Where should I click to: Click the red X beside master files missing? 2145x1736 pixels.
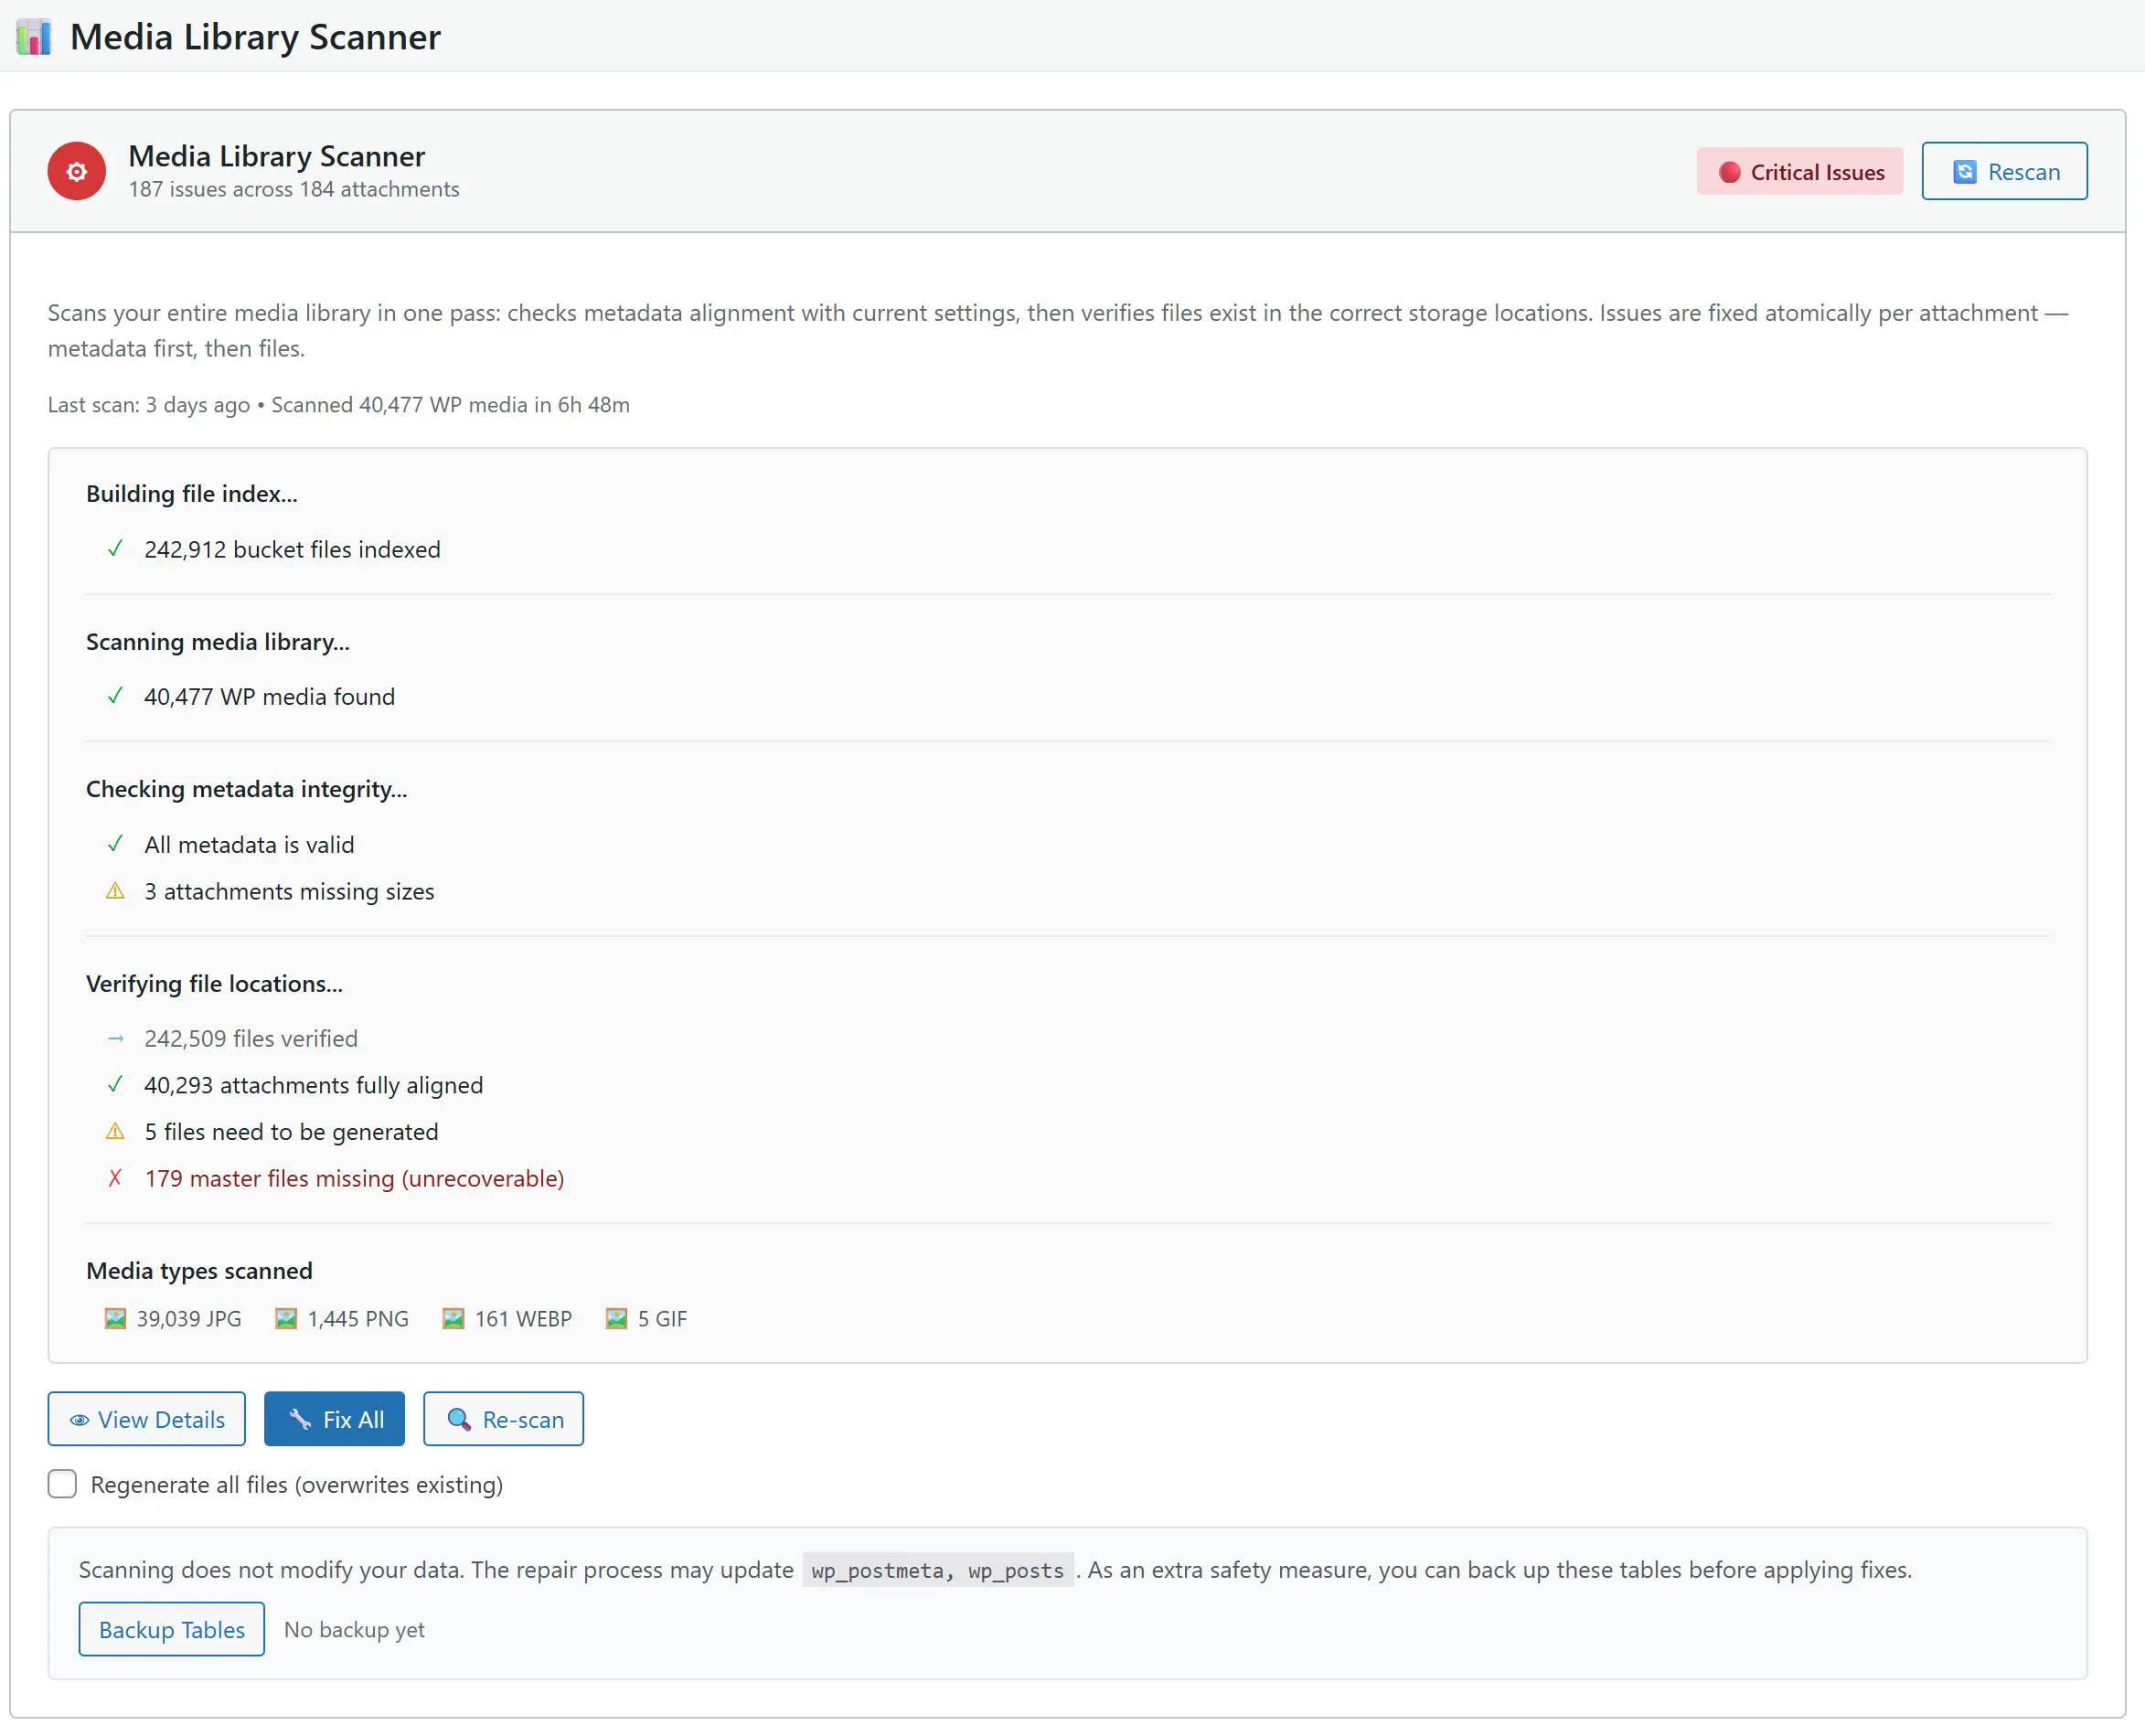point(115,1178)
